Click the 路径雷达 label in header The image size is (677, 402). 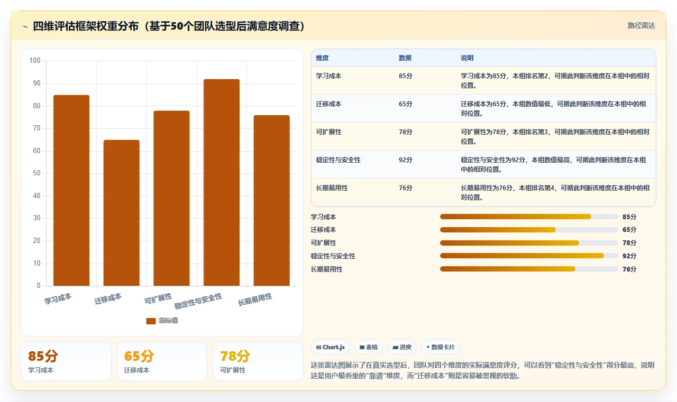(x=641, y=25)
